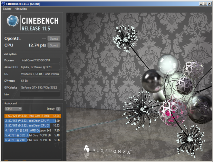
Task: Select ranking row 5 Intel Core i7 3.20
Action: point(33,135)
